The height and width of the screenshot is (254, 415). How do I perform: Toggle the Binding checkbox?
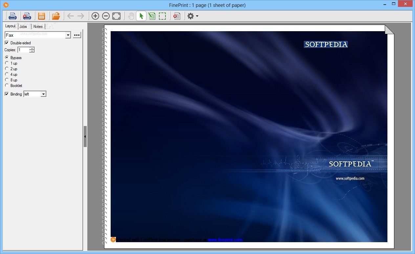7,94
